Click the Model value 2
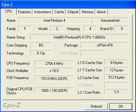This screenshot has width=136, height=112. pos(57,29)
